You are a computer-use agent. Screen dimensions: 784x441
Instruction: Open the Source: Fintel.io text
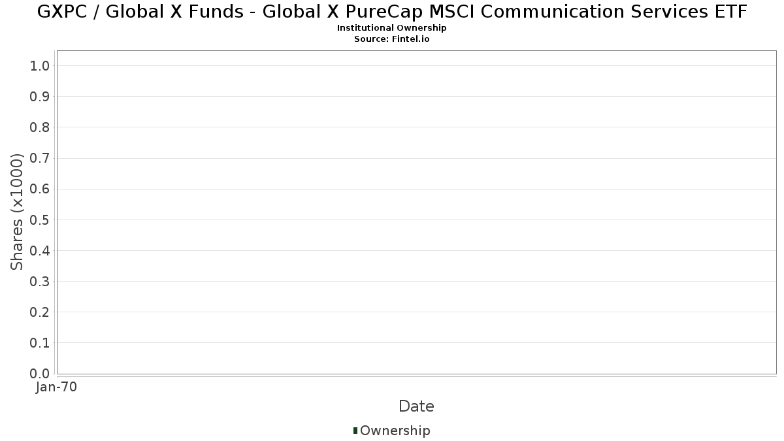(x=392, y=39)
